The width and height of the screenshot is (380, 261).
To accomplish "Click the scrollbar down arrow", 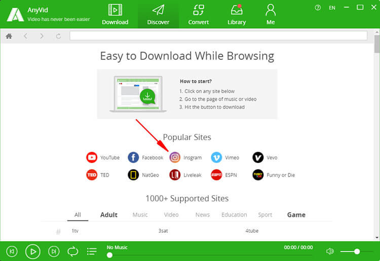I will point(377,238).
